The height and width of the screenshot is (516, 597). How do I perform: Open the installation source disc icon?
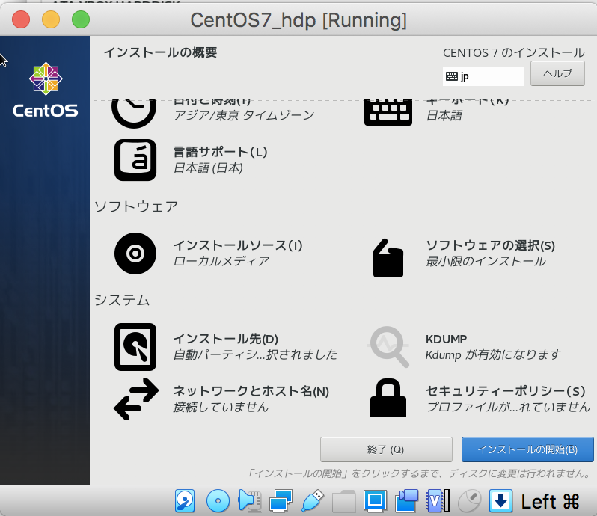(x=135, y=254)
